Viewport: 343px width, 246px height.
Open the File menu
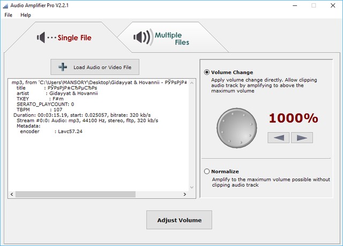(8, 15)
